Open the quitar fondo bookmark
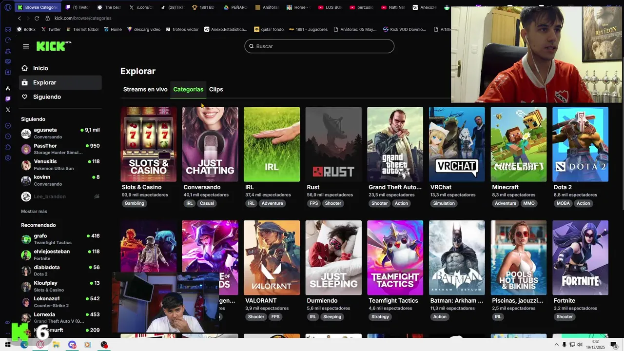Viewport: 624px width, 351px height. (x=269, y=29)
